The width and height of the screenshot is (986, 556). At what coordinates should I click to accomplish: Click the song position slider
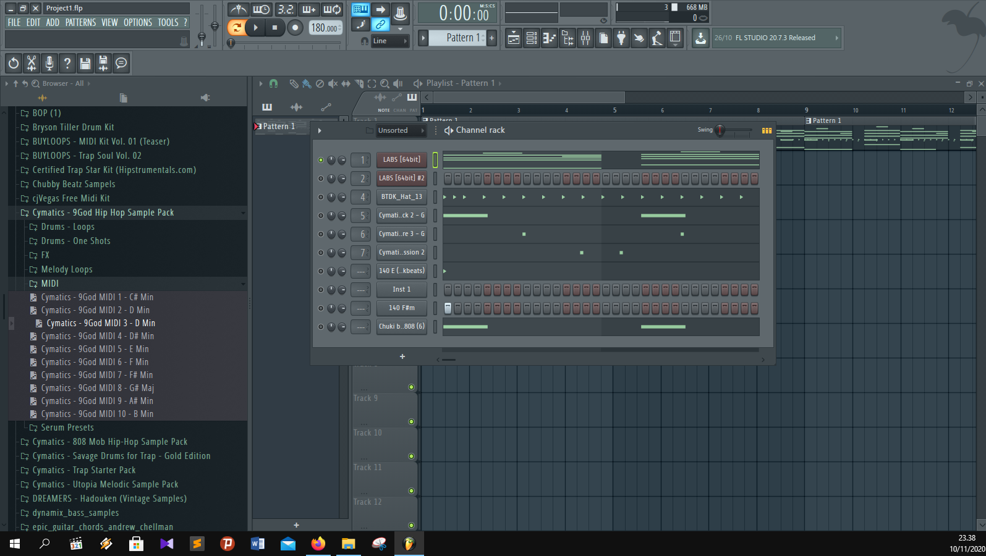click(x=284, y=43)
